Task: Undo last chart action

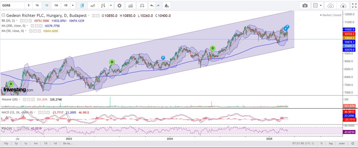Action: [152, 6]
